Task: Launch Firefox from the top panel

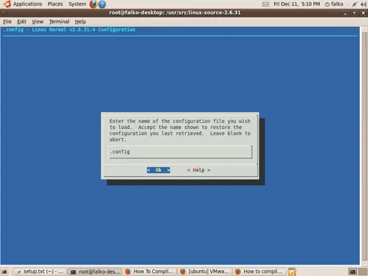Action: tap(93, 4)
